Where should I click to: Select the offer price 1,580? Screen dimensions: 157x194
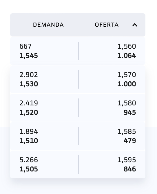point(127,103)
